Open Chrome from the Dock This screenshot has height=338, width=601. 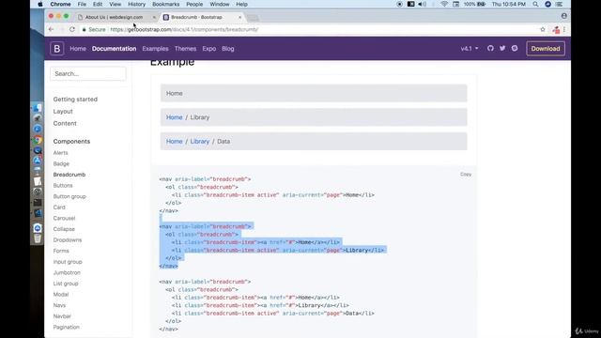tap(38, 140)
